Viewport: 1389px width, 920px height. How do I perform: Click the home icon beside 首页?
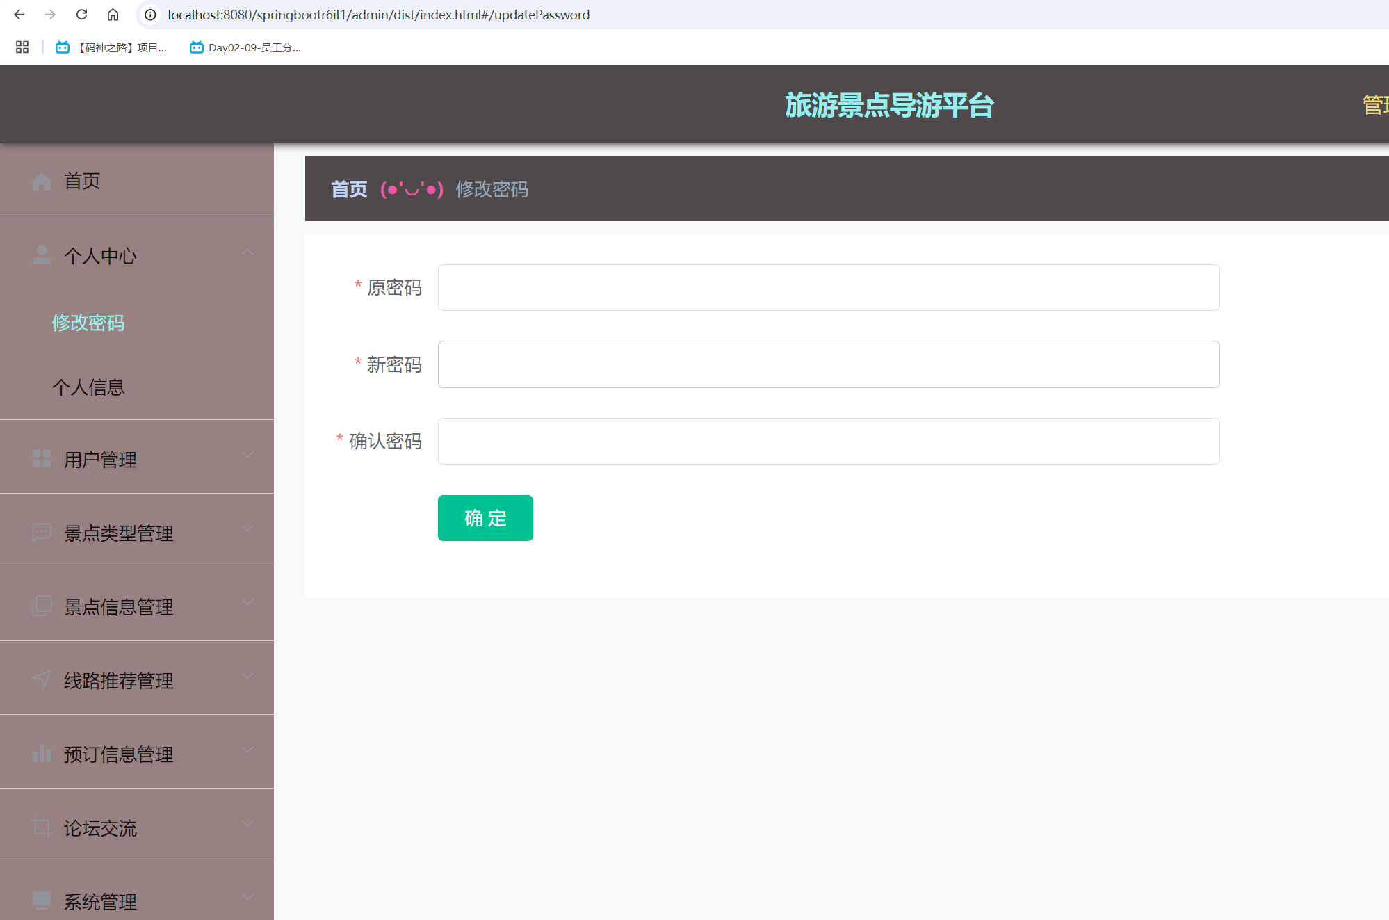41,181
